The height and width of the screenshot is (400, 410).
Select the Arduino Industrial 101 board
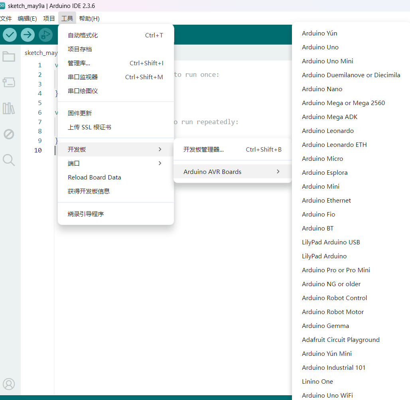351,368
